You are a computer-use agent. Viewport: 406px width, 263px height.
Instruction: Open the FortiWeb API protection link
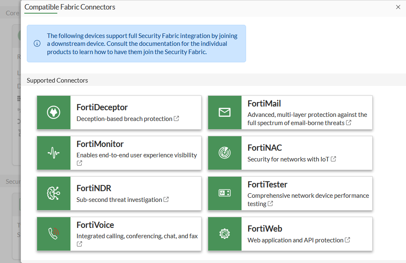pos(348,239)
